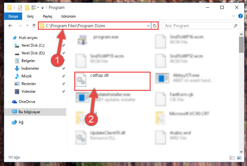Screen dimensions: 247x166
Task: Open the Dosya file menu
Action: [x=13, y=16]
